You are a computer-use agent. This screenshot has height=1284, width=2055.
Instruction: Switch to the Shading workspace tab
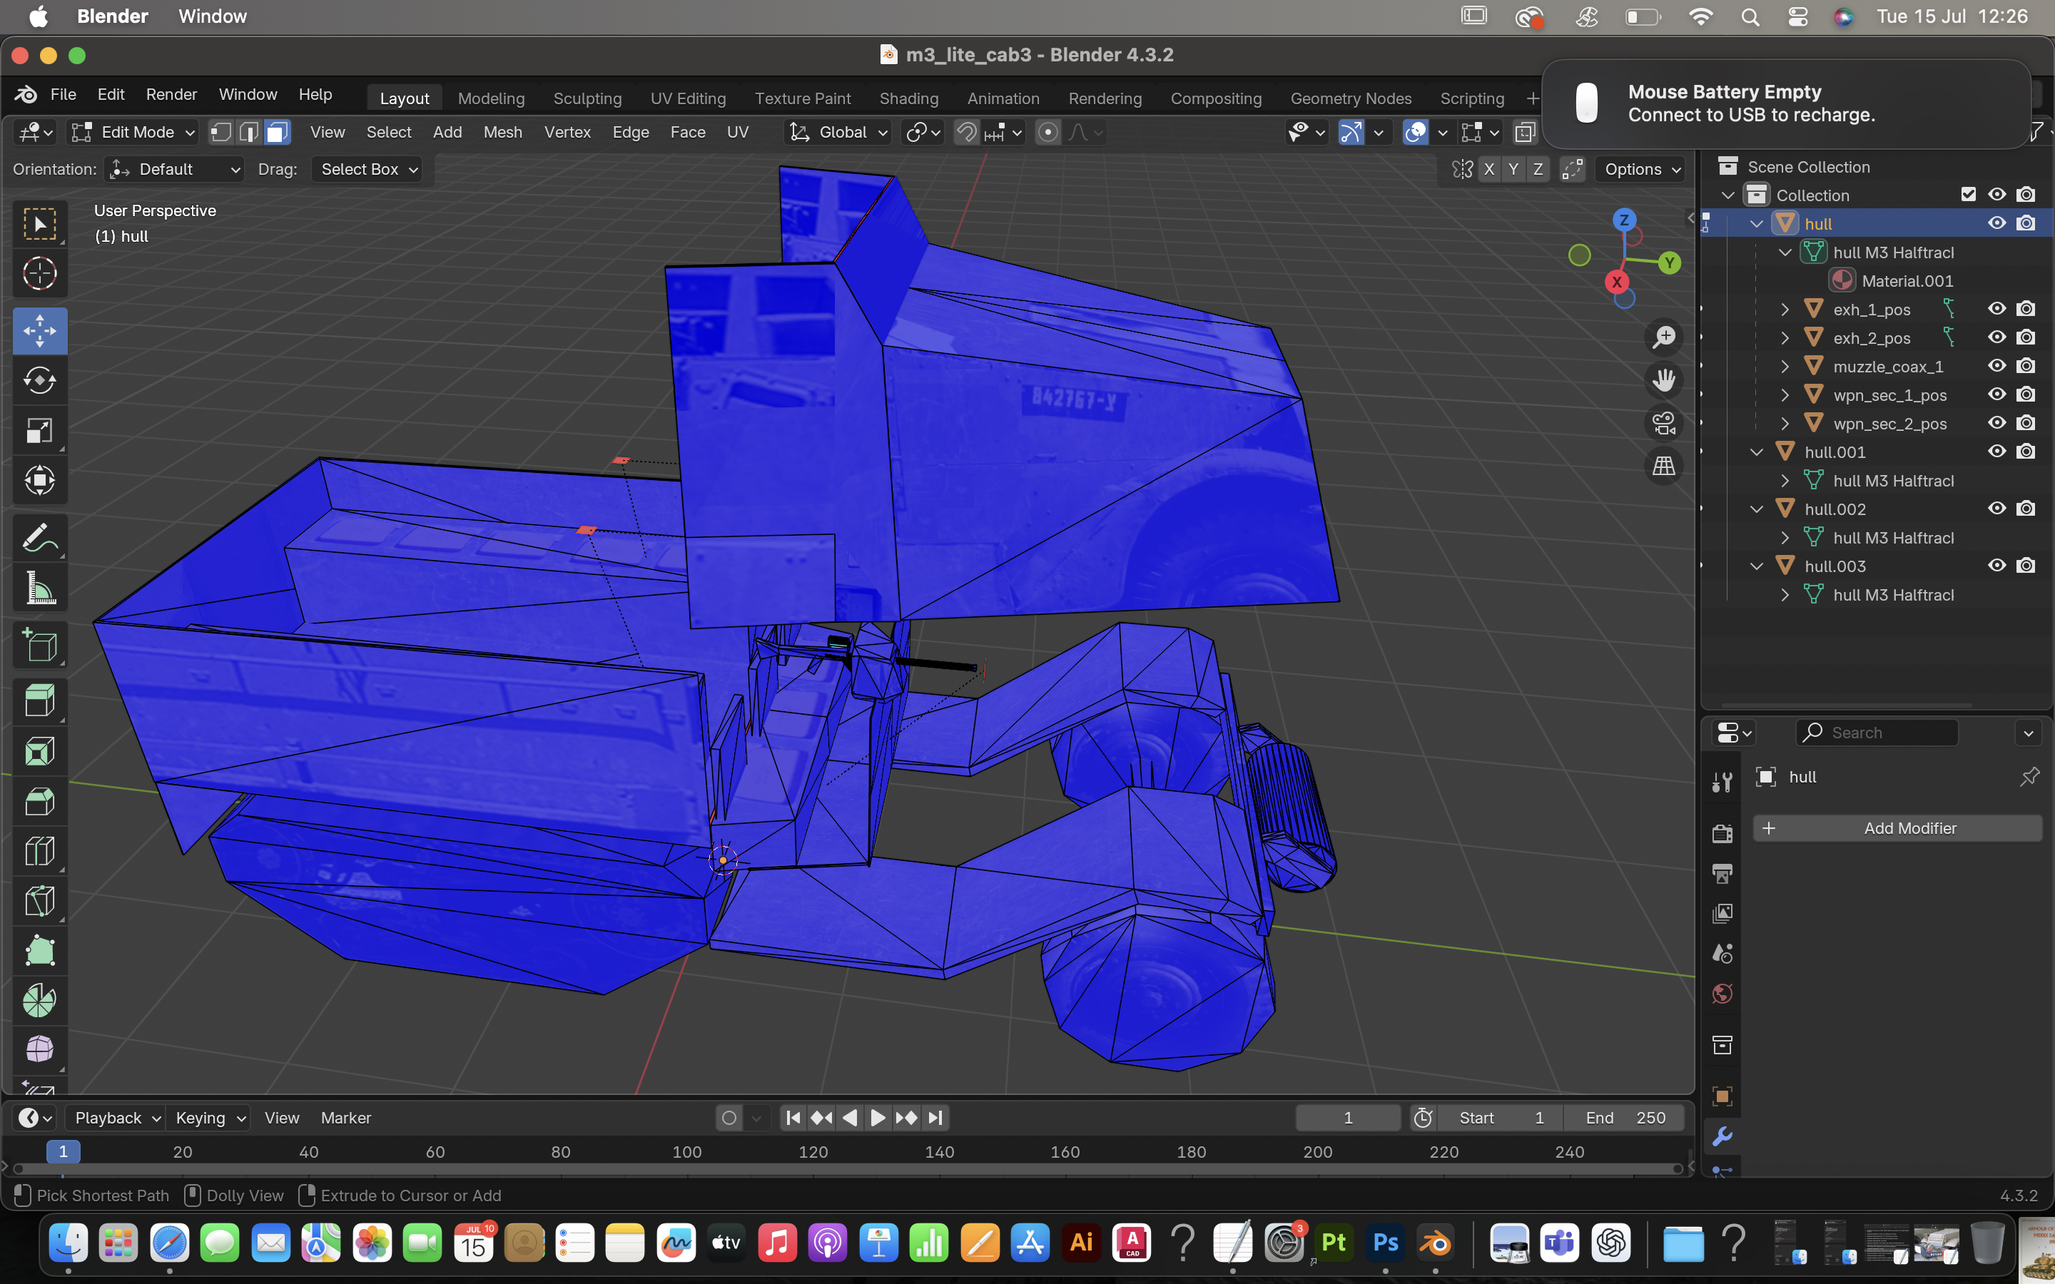(x=908, y=98)
